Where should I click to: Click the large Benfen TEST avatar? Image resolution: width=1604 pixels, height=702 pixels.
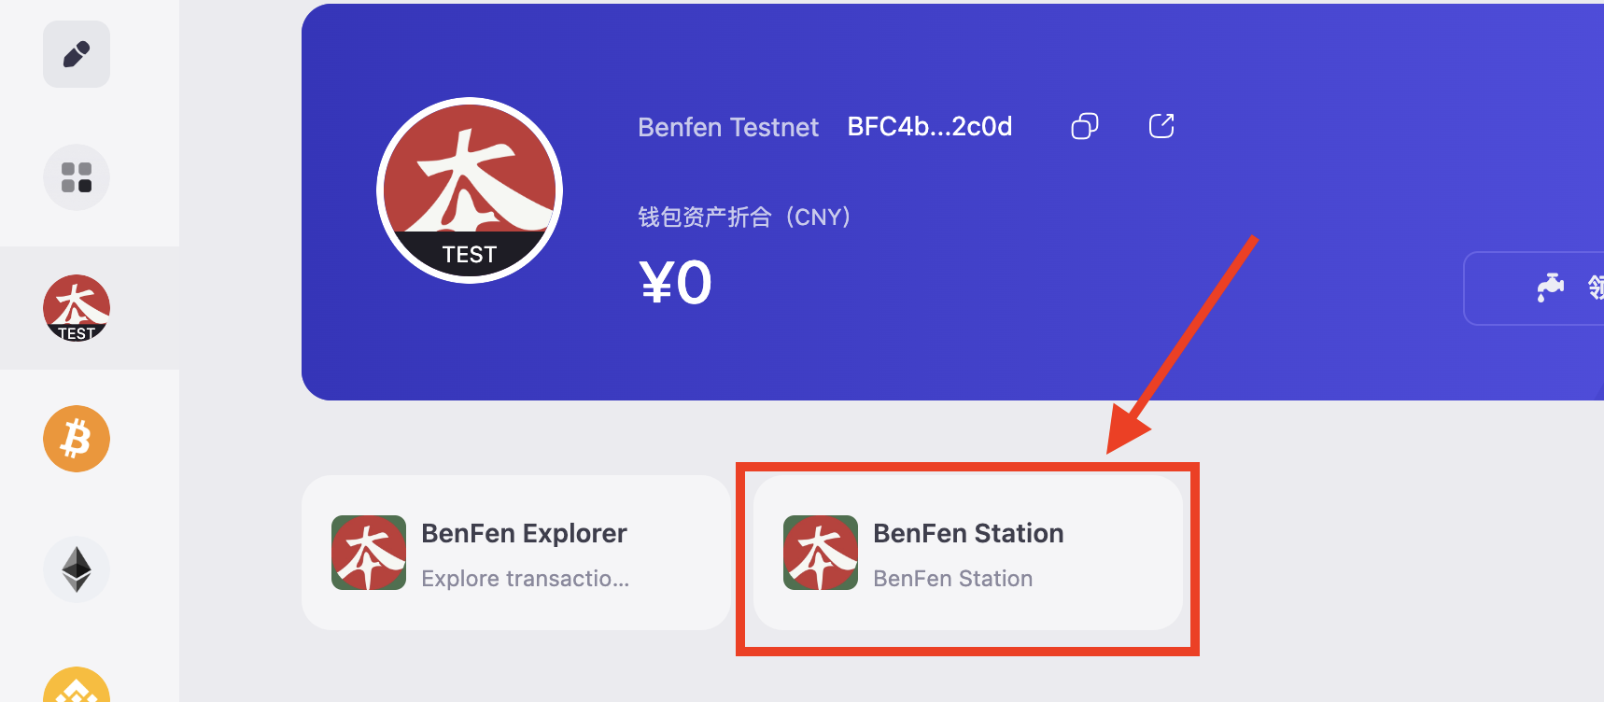470,190
